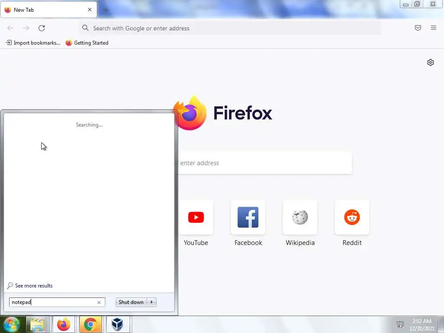Open Getting Started bookmark
The image size is (444, 333).
87,43
